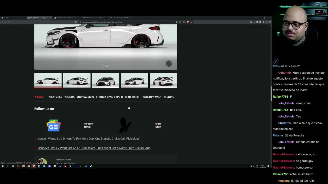This screenshot has width=328, height=184.
Task: Open author Brad Anderson's profile
Action: click(63, 159)
